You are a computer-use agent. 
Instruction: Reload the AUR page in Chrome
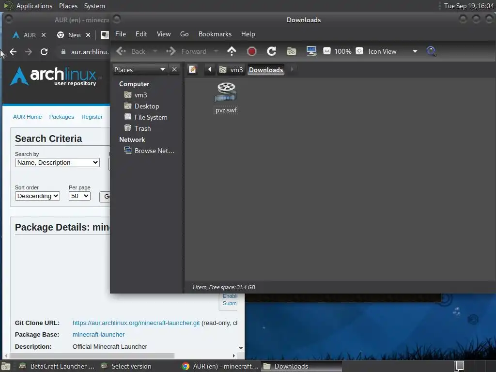point(44,52)
